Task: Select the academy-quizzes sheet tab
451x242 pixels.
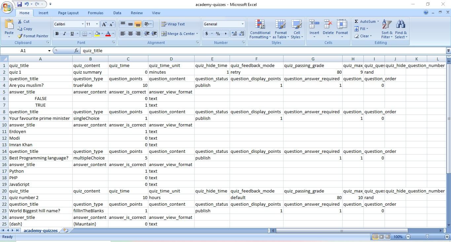Action: (40, 230)
